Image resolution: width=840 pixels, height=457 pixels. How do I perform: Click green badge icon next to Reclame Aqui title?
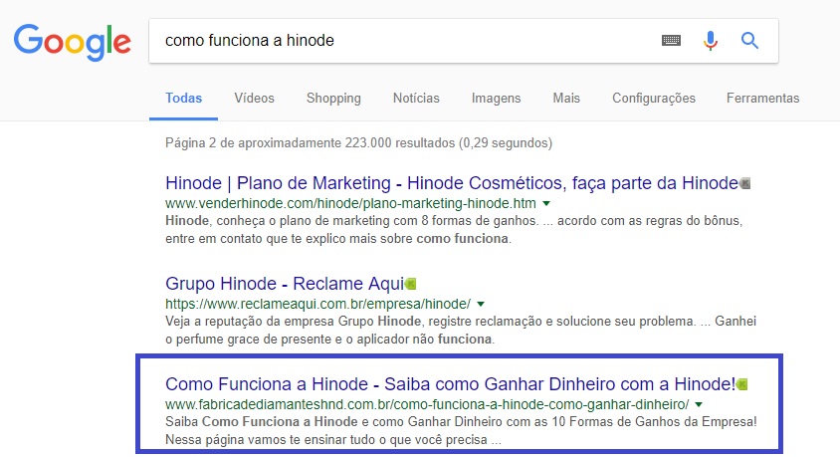coord(411,284)
